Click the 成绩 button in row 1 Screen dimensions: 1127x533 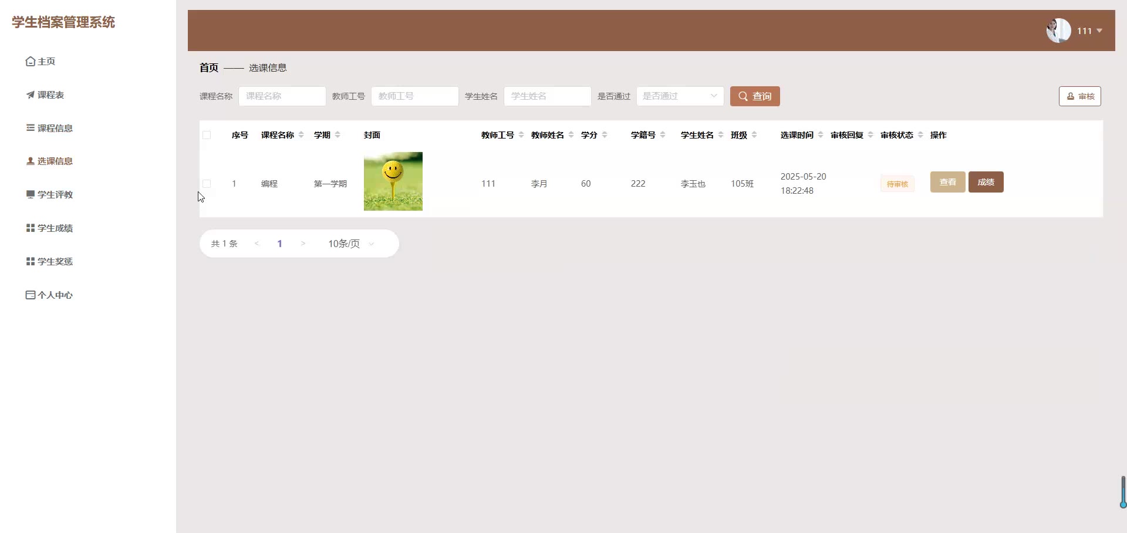(x=986, y=182)
